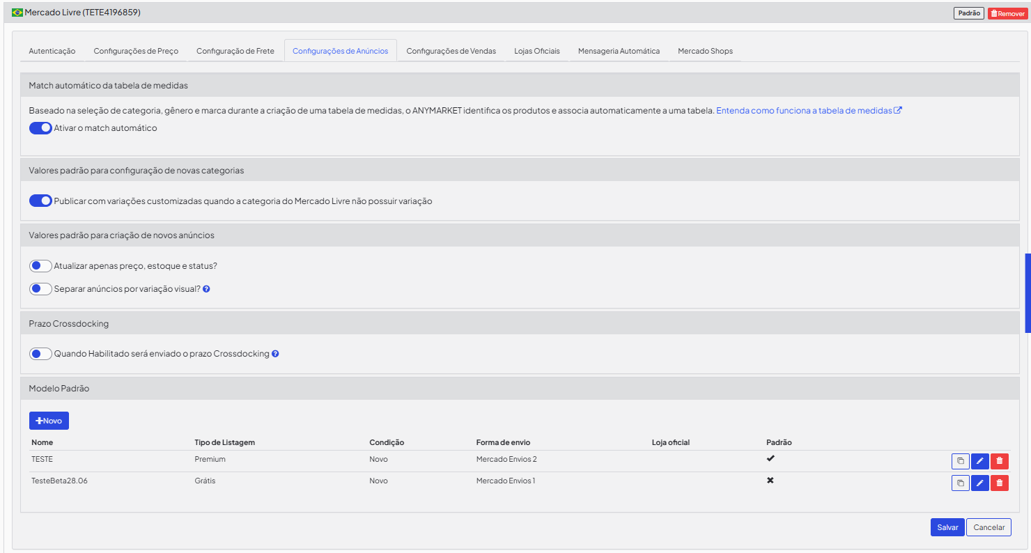The height and width of the screenshot is (553, 1031).
Task: Switch to Configuração de Frete tab
Action: pos(235,51)
